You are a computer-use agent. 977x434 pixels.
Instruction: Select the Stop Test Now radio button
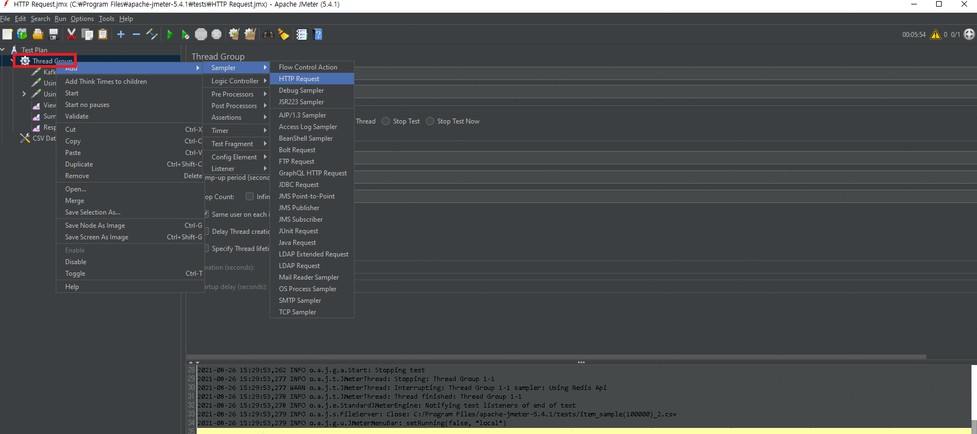pyautogui.click(x=430, y=121)
